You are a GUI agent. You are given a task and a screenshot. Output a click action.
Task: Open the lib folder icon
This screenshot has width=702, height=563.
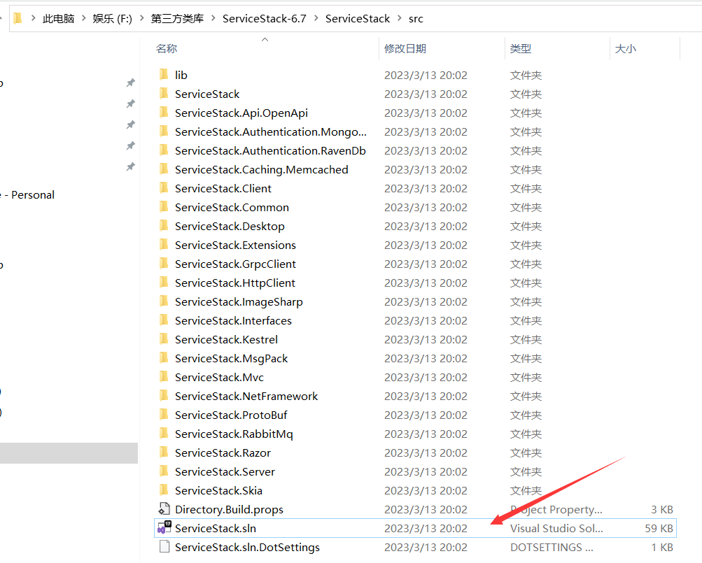coord(164,75)
